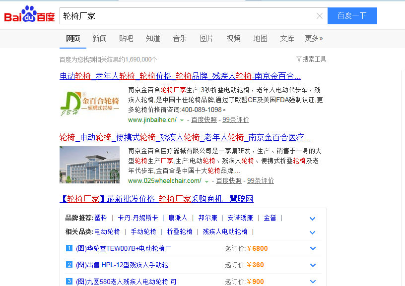Screen dimensions: 405x286
Task: Expand the 相关品类 row chevron
Action: [313, 232]
